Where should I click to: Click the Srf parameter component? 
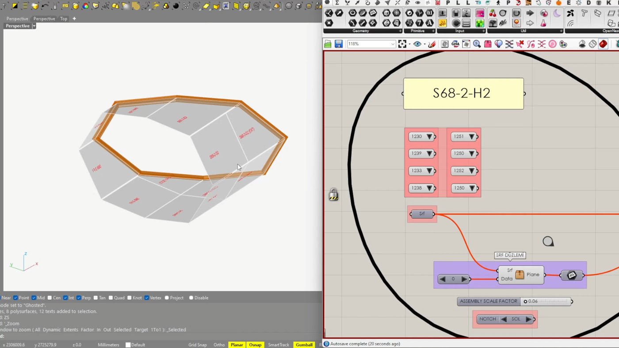coord(422,214)
